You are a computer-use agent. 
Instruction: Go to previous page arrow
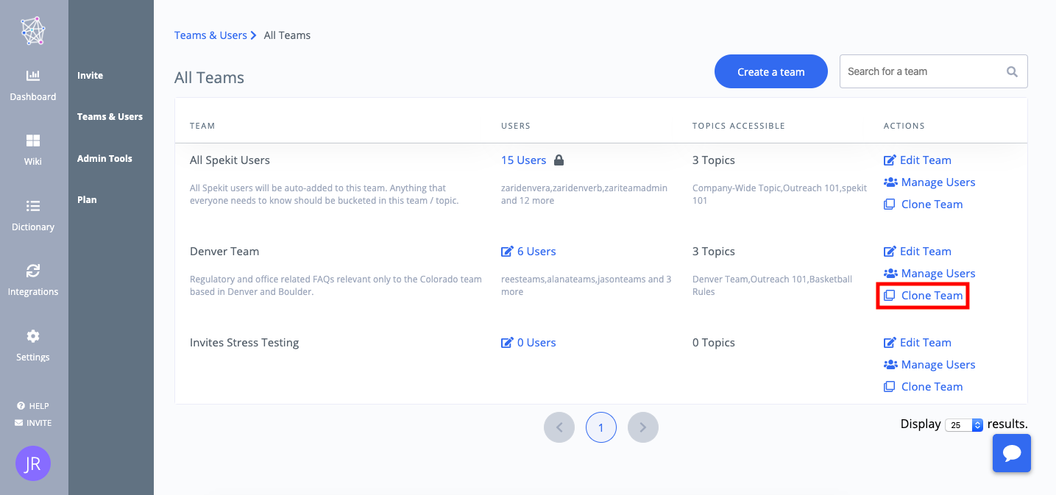click(x=559, y=427)
